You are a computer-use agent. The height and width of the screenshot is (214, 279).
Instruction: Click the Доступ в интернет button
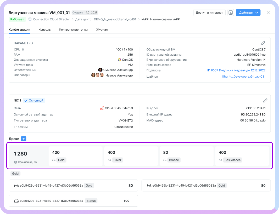point(209,13)
